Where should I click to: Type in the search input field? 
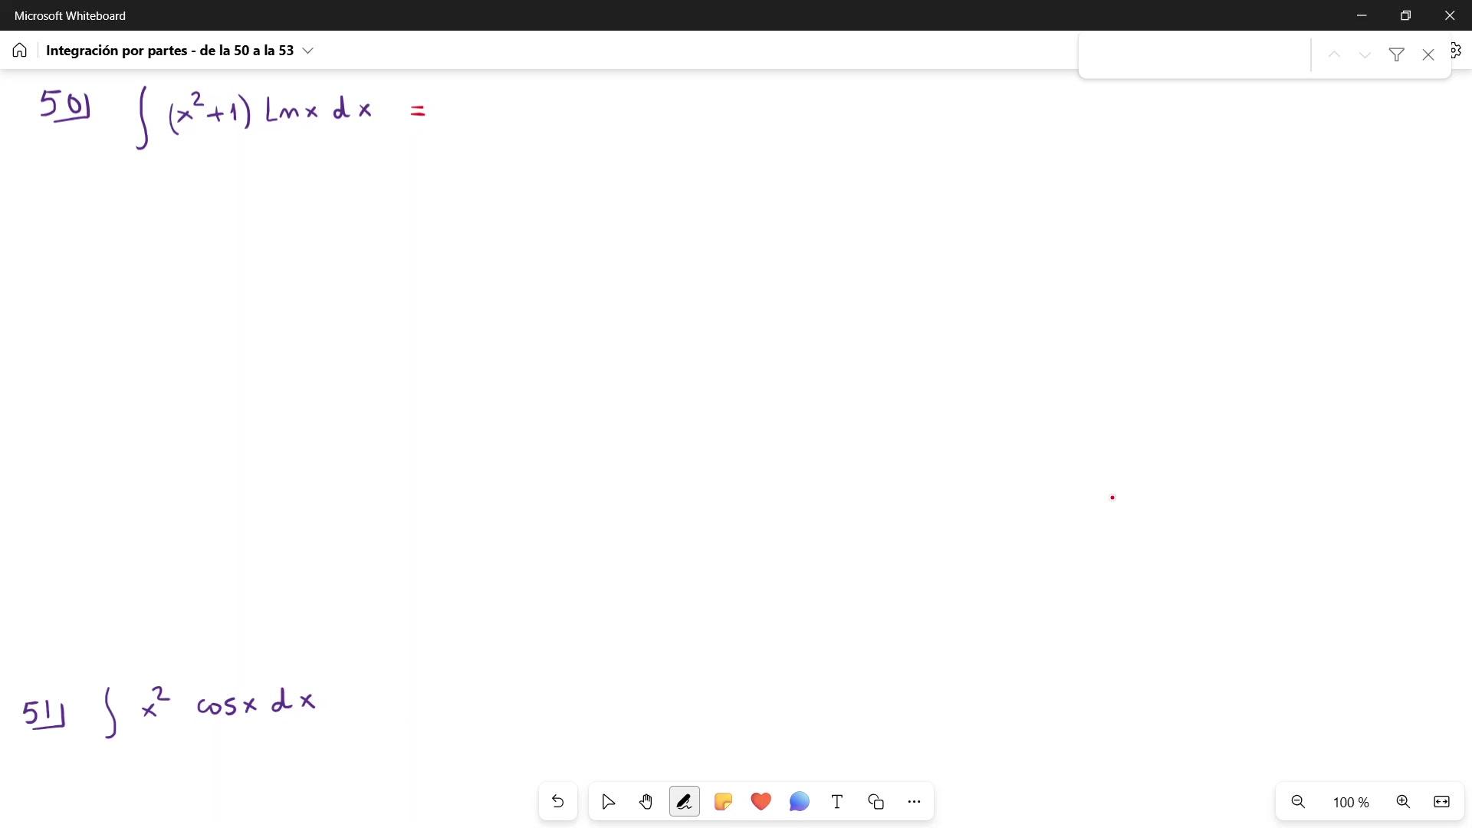[1193, 54]
